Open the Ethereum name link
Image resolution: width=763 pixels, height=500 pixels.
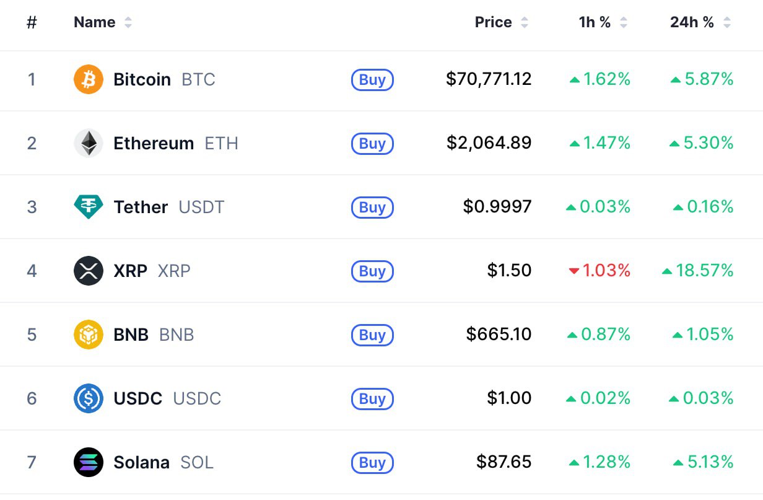point(154,144)
